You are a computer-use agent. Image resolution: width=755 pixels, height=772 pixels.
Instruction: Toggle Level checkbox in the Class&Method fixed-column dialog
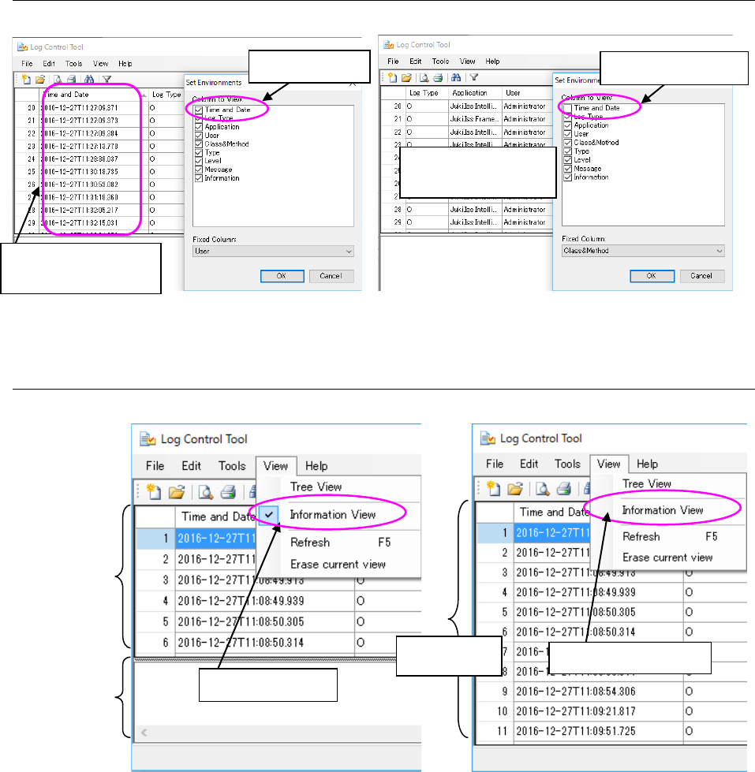pos(568,159)
